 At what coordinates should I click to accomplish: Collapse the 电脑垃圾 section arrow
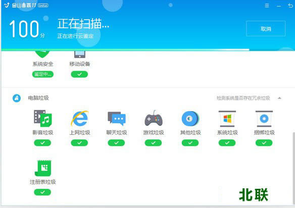pos(279,98)
